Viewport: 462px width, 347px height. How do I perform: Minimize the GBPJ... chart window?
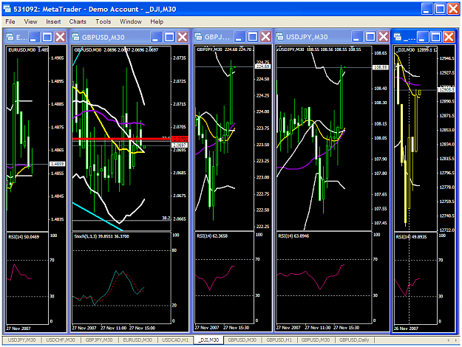240,37
